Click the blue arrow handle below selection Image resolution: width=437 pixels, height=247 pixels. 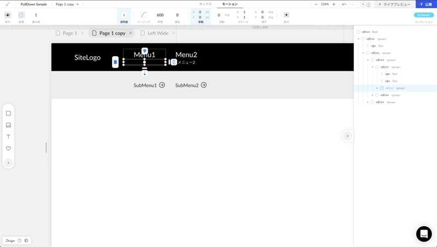[144, 73]
